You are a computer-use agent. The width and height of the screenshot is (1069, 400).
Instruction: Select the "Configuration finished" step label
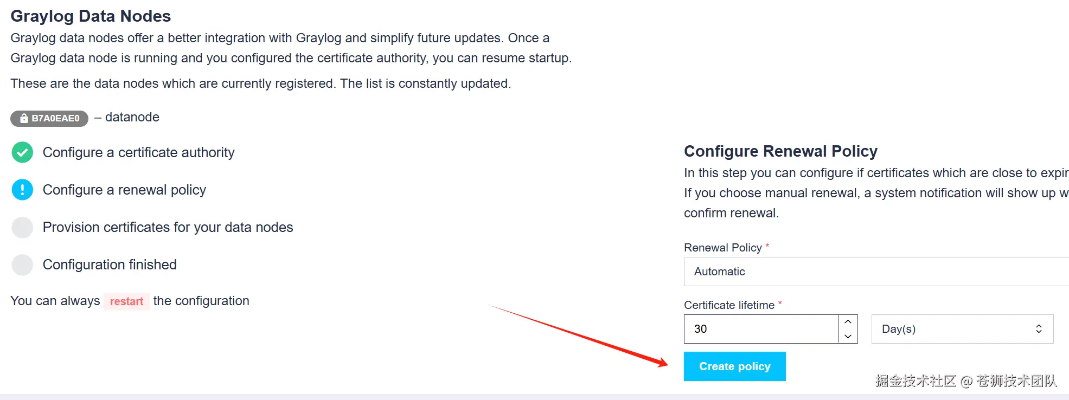point(110,264)
